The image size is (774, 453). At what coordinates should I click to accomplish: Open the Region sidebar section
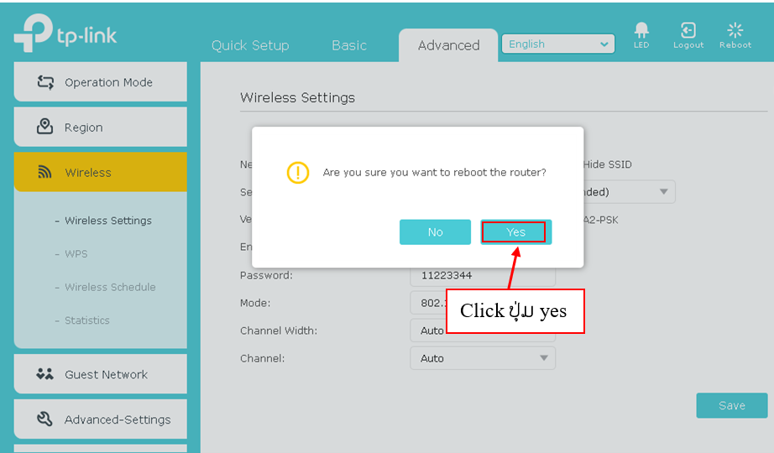tap(100, 128)
